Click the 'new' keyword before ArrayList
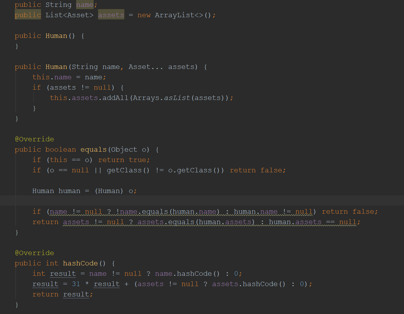Image resolution: width=404 pixels, height=314 pixels. tap(144, 15)
